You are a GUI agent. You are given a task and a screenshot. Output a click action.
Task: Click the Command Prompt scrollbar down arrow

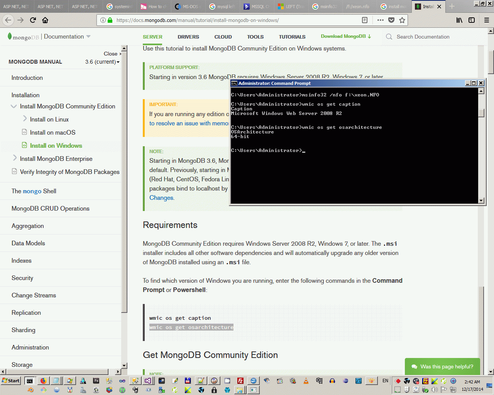coord(481,200)
